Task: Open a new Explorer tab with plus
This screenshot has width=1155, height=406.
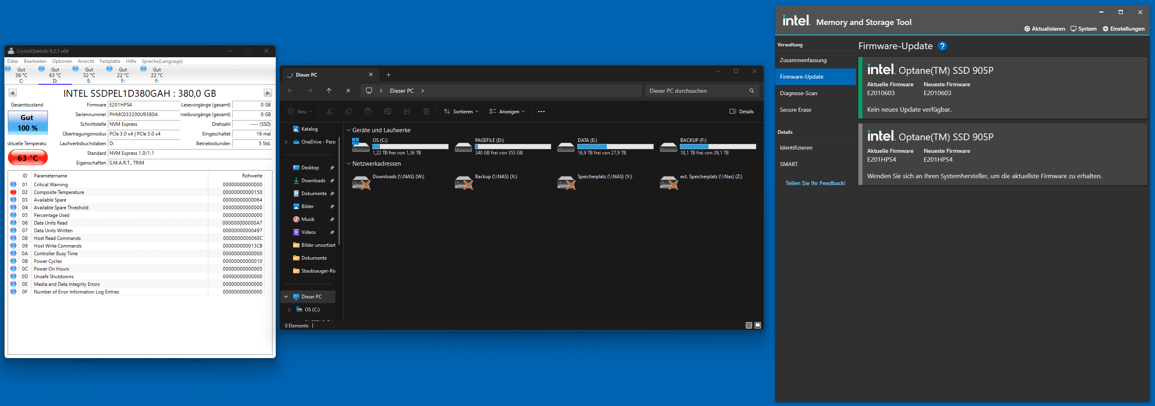Action: (x=389, y=75)
